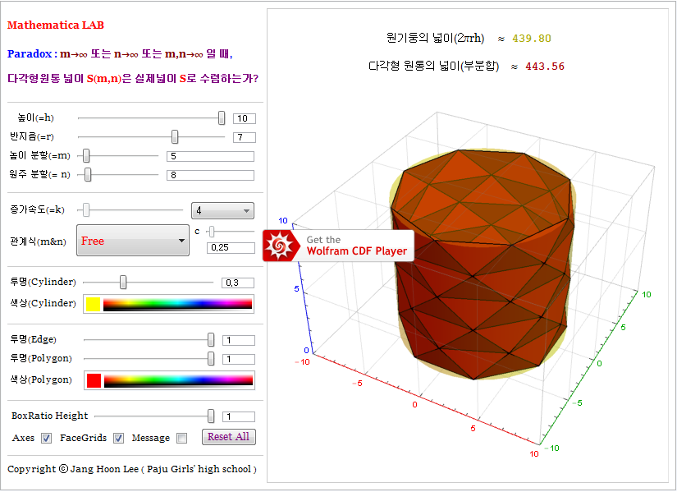677x492 pixels.
Task: Click the 반지름(=r) slider handle
Action: [175, 136]
